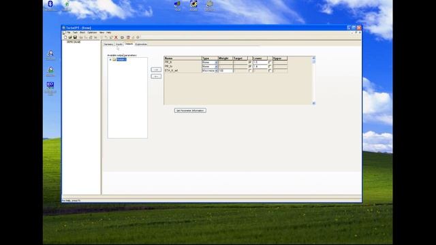Click the ETA_tt_ad row name

pyautogui.click(x=171, y=71)
